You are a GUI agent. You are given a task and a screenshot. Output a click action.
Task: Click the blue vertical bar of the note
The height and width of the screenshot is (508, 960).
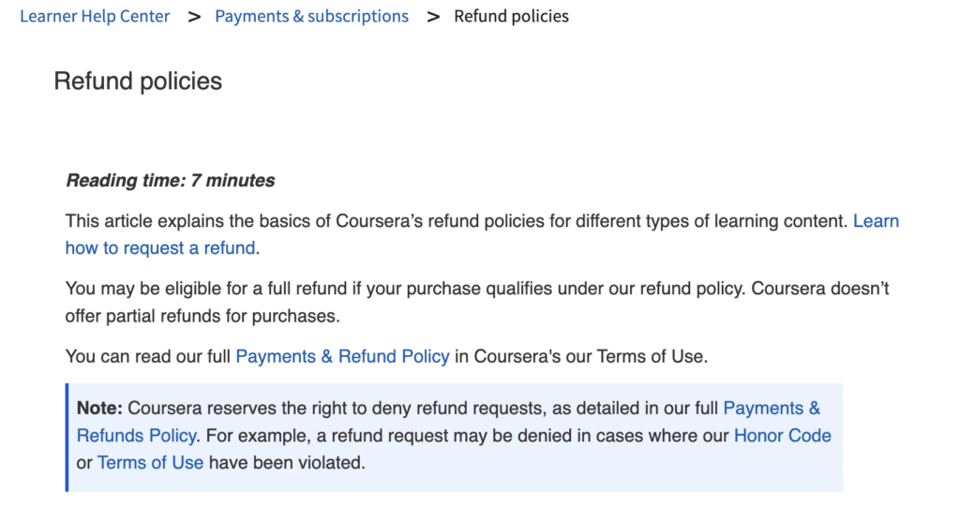[67, 437]
